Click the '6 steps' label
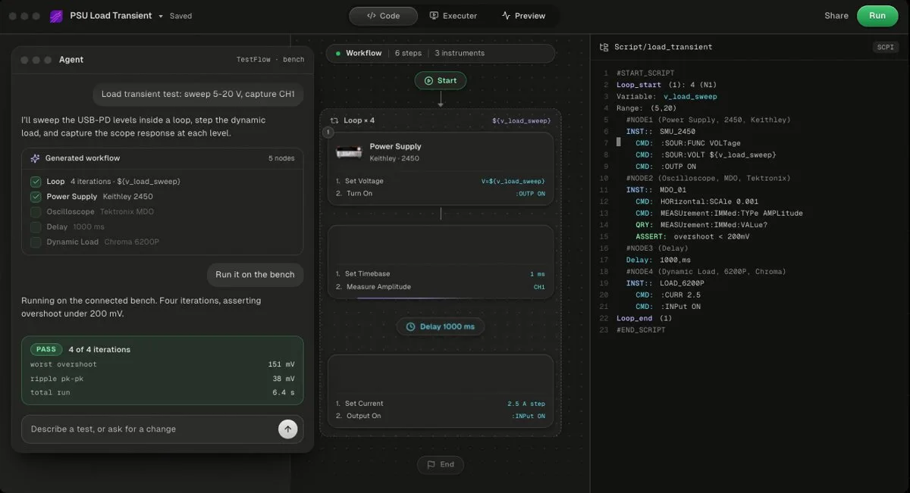The height and width of the screenshot is (493, 910). pos(408,53)
